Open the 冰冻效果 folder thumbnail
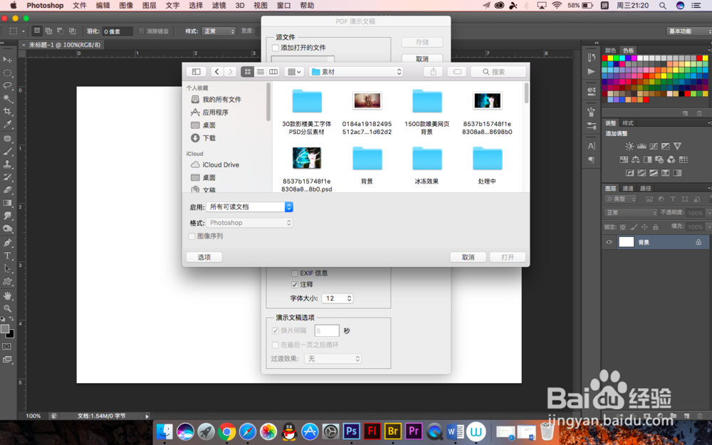This screenshot has width=712, height=445. (x=427, y=158)
